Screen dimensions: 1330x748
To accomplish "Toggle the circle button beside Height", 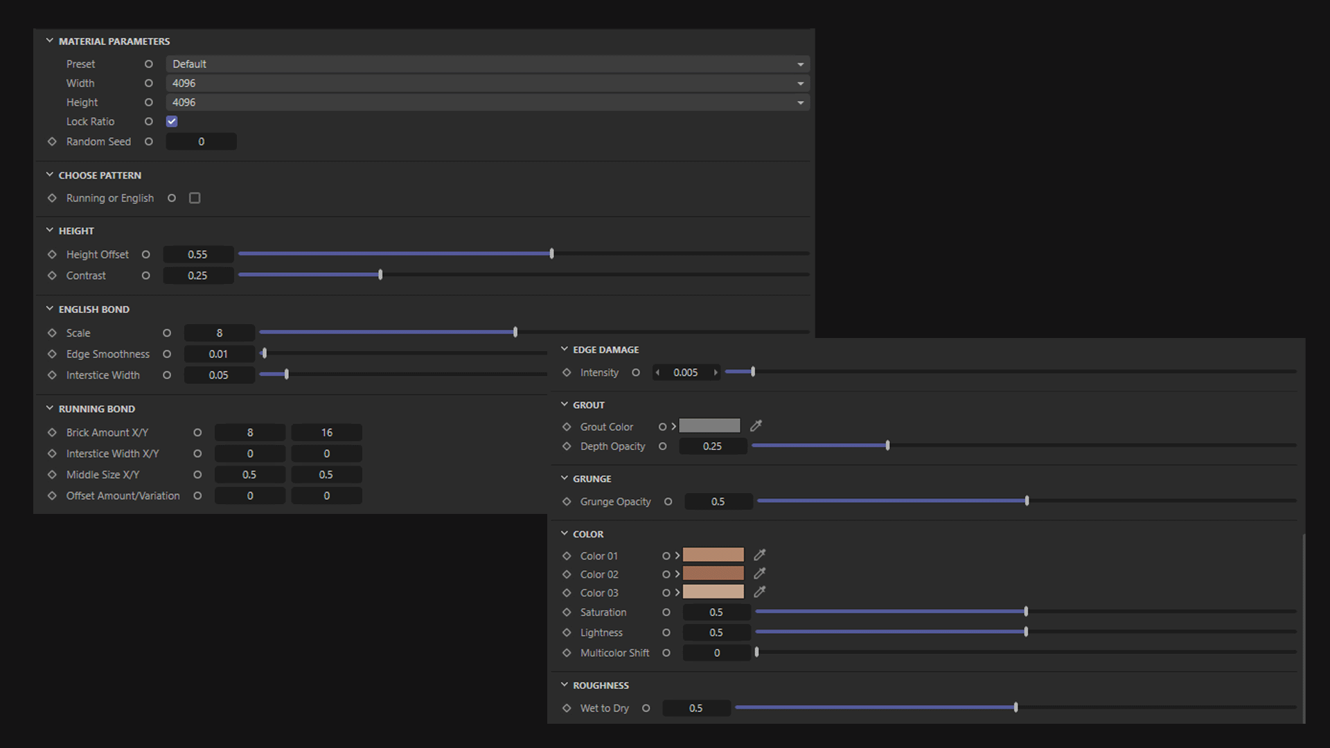I will [148, 103].
